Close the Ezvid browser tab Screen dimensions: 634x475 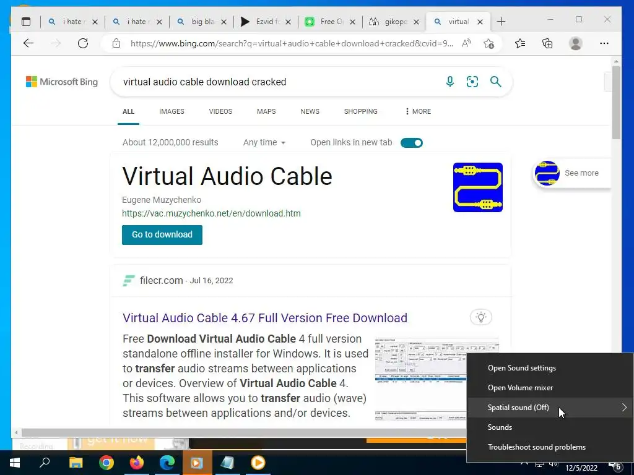288,22
